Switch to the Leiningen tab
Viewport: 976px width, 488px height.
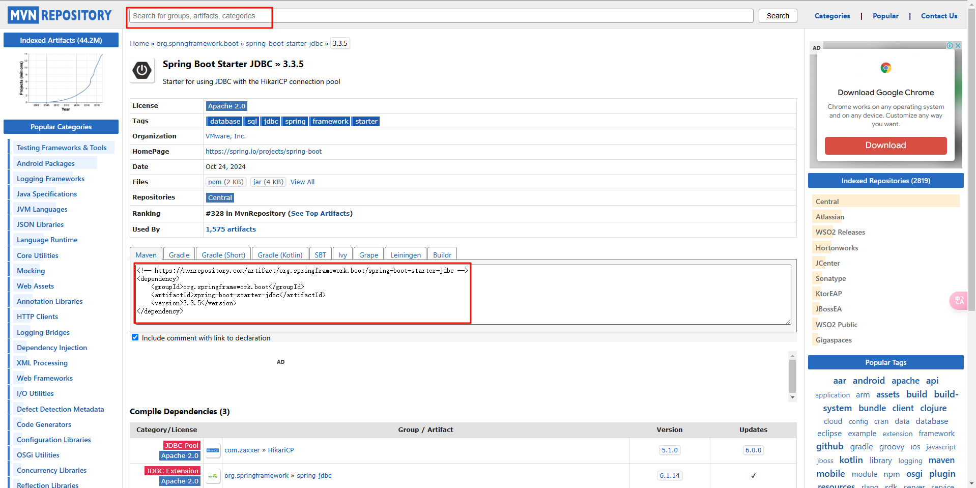click(x=406, y=255)
